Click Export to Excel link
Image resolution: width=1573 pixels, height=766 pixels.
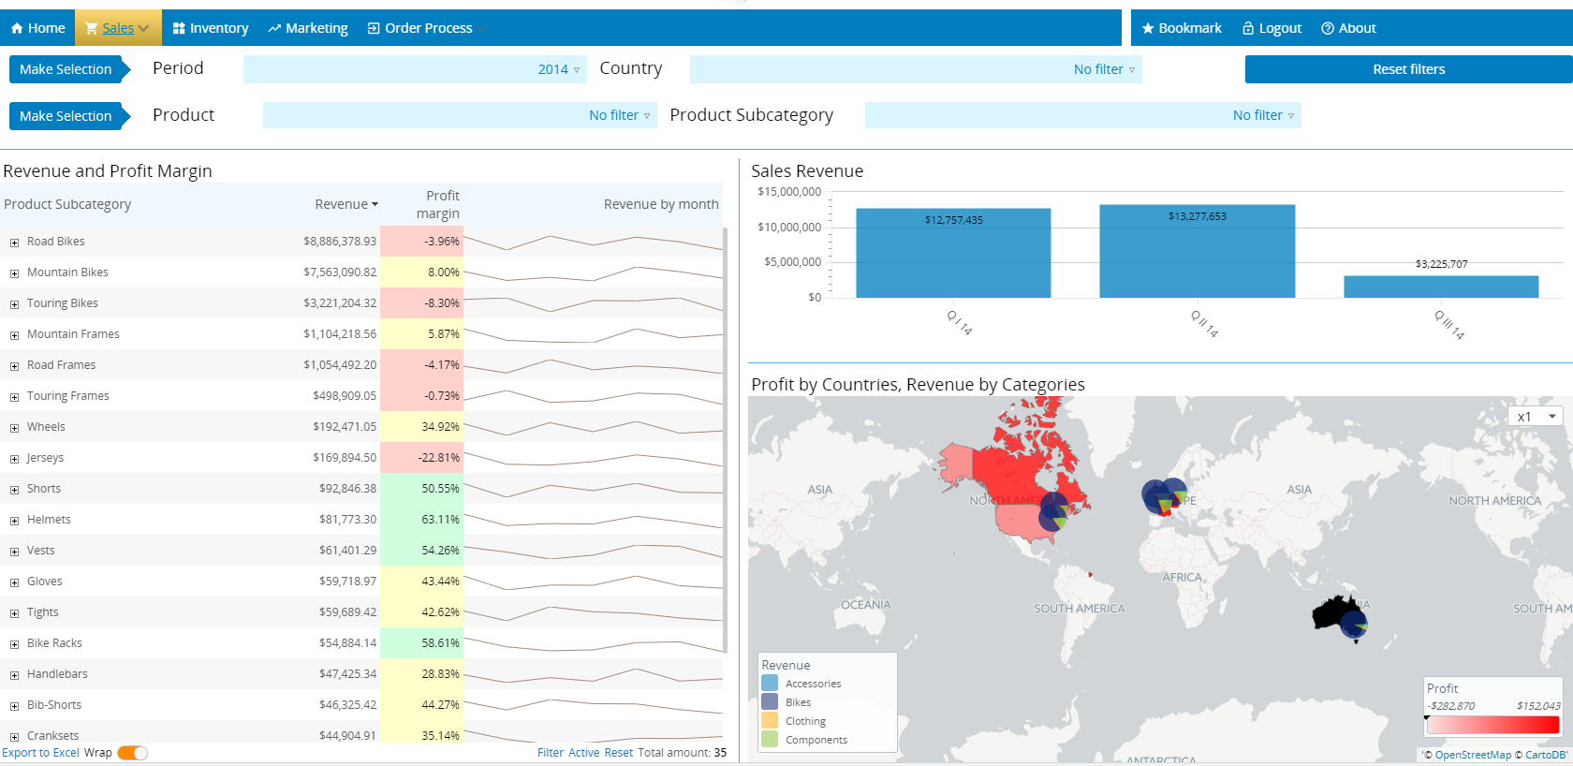40,753
